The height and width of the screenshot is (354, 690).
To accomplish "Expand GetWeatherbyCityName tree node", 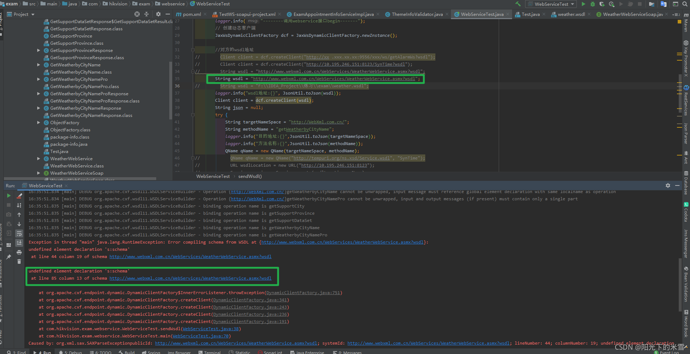I will (x=39, y=65).
